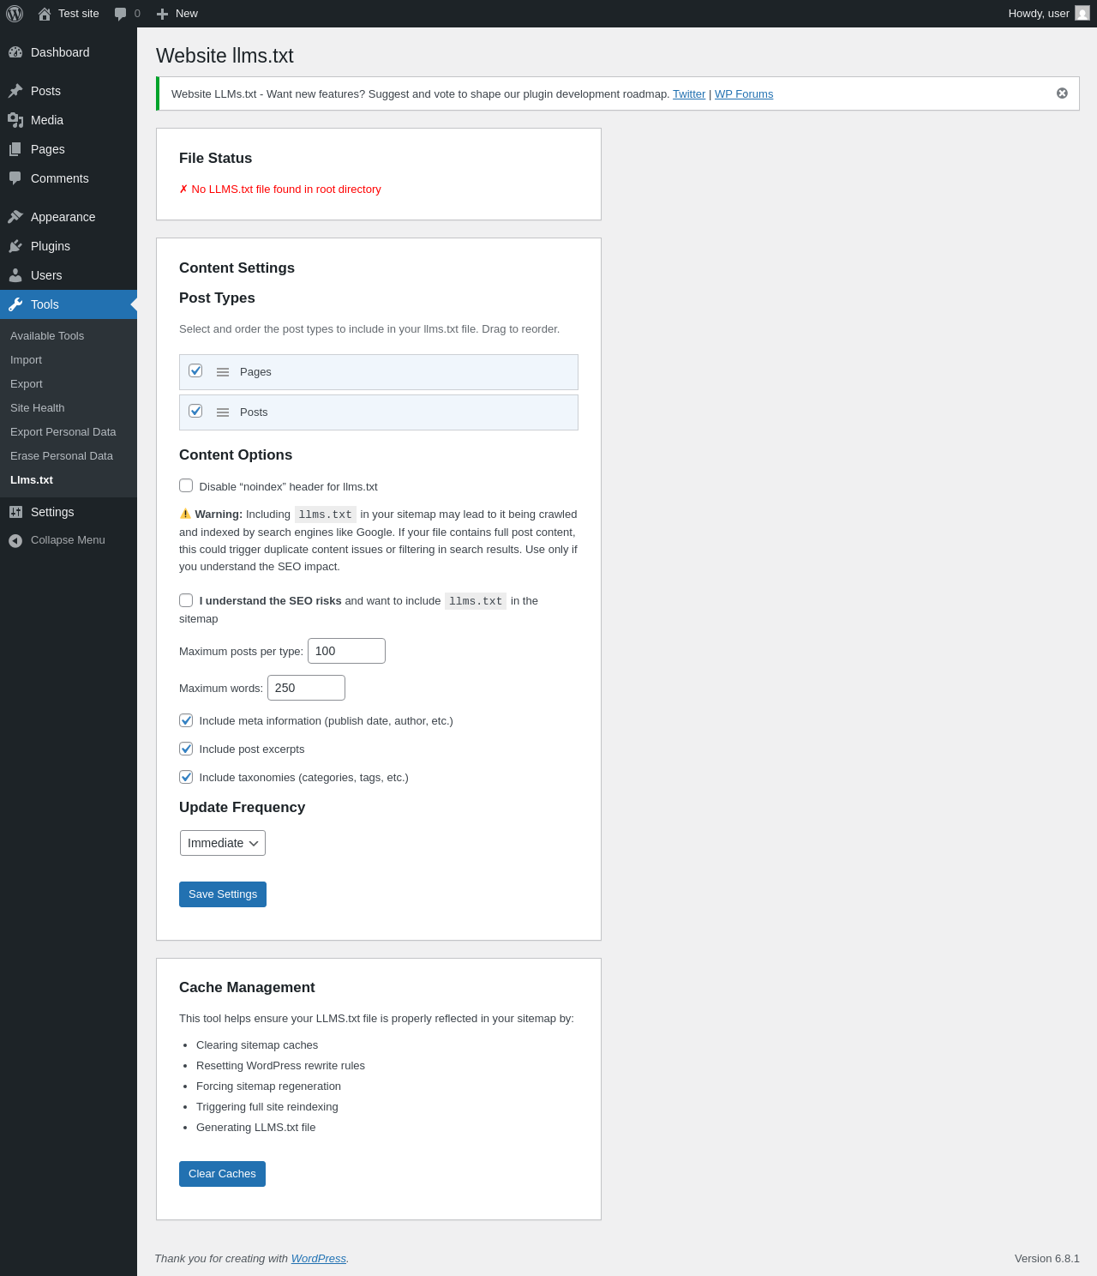Uncheck the Pages post type checkbox
The height and width of the screenshot is (1276, 1097).
pos(195,370)
